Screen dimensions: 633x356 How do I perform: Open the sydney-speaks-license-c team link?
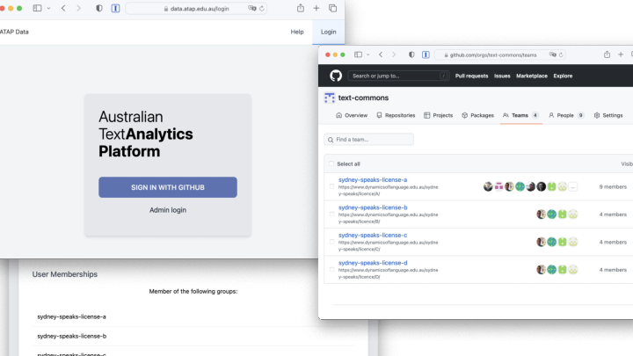point(373,235)
